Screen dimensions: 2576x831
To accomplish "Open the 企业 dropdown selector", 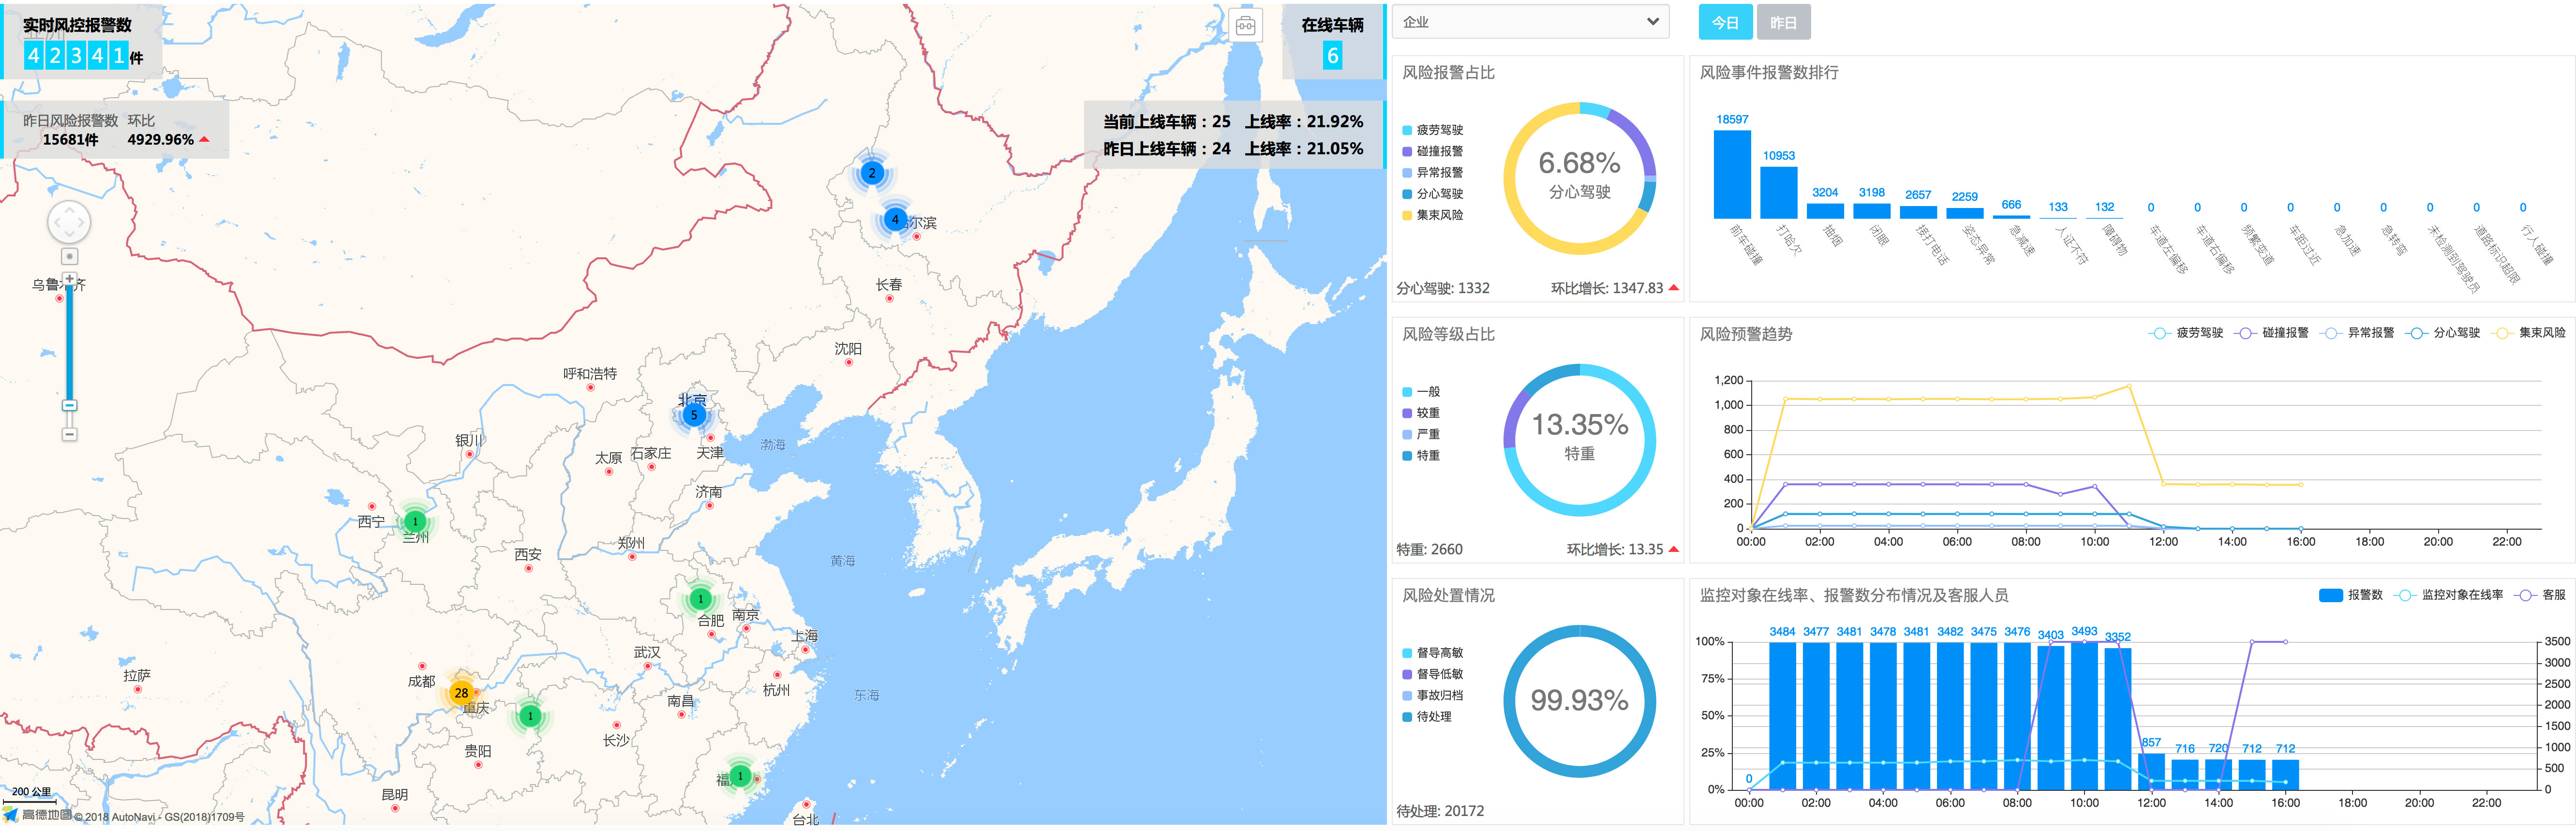I will (1530, 22).
